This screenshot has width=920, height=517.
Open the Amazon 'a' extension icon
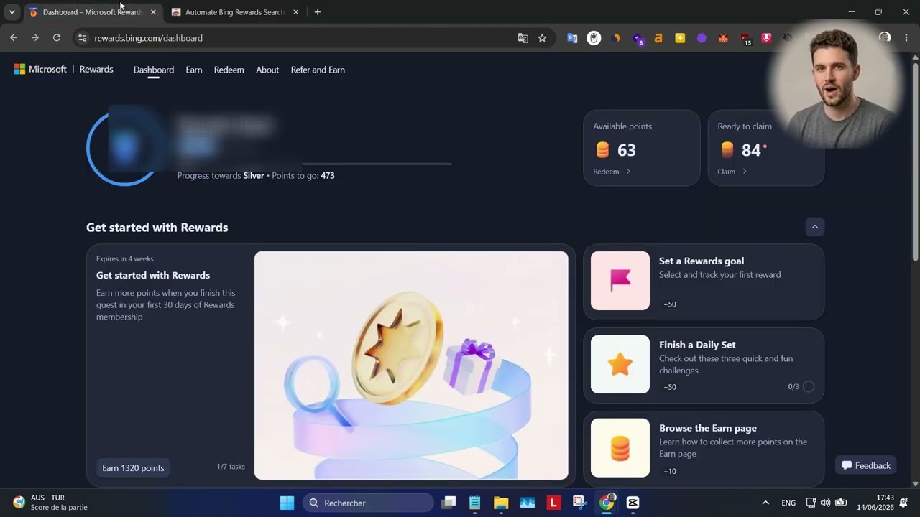coord(658,38)
